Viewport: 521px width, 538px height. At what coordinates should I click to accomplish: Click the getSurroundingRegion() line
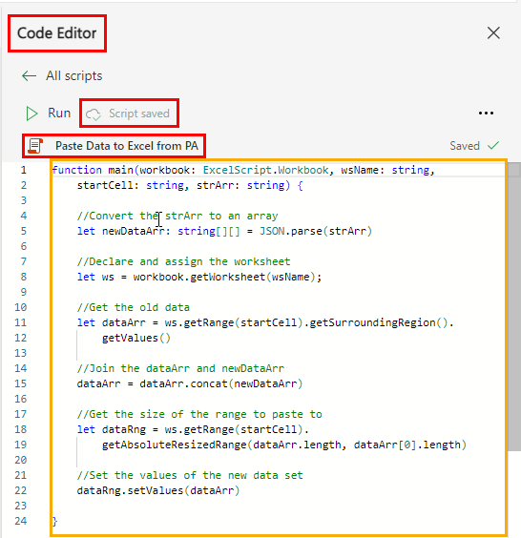pos(265,322)
